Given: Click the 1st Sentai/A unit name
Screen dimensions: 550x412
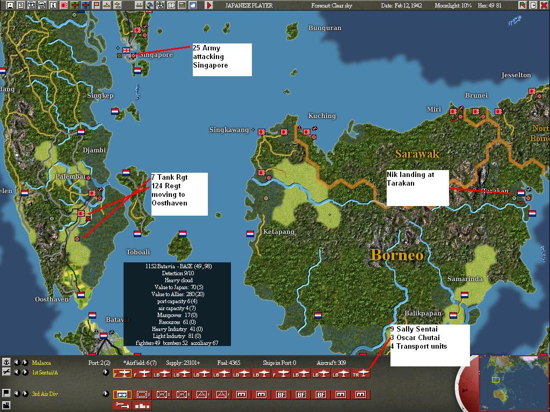Looking at the screenshot, I should (x=45, y=372).
